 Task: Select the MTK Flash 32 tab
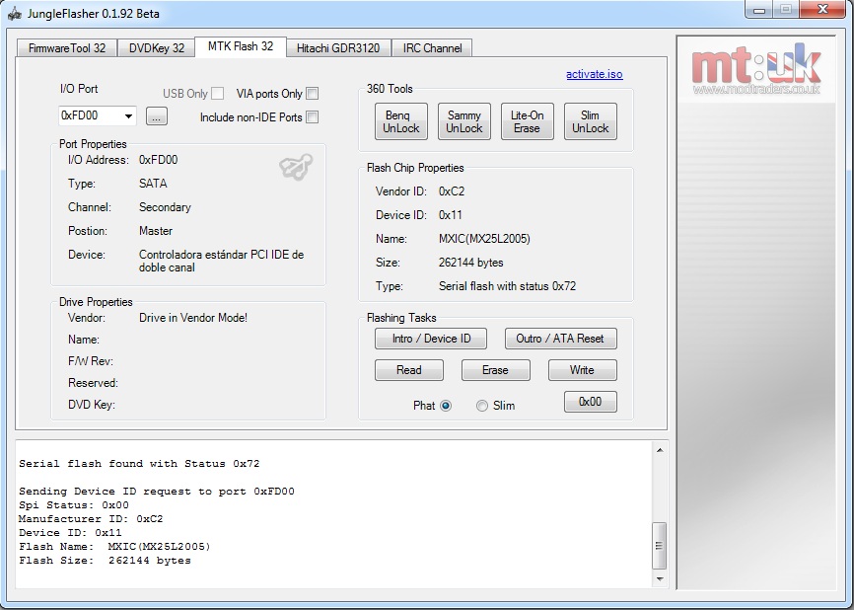click(x=241, y=46)
